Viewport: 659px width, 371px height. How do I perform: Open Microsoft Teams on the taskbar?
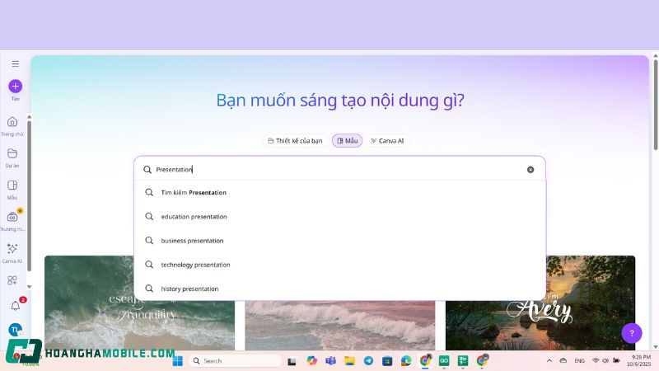pyautogui.click(x=331, y=361)
